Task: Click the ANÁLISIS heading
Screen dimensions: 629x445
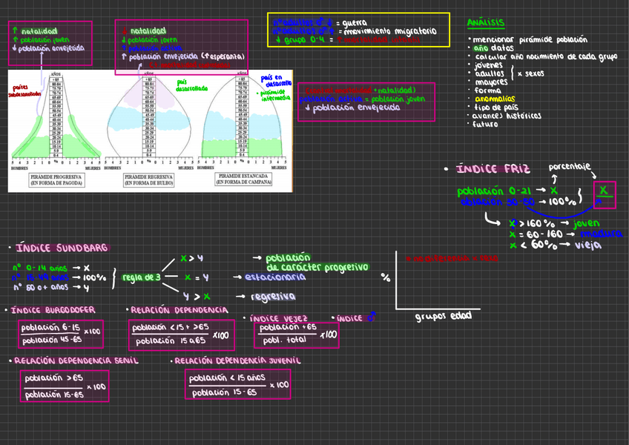Action: click(486, 23)
